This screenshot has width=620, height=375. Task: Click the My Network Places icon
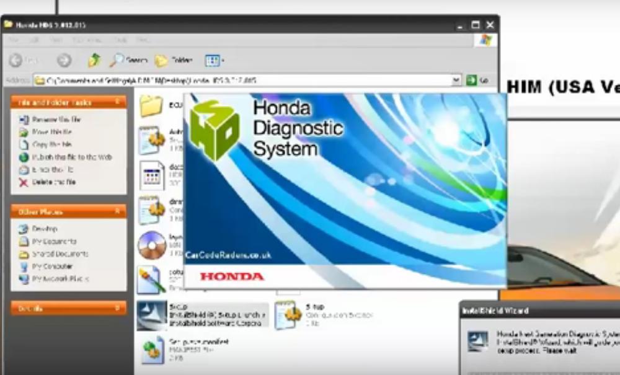click(24, 279)
